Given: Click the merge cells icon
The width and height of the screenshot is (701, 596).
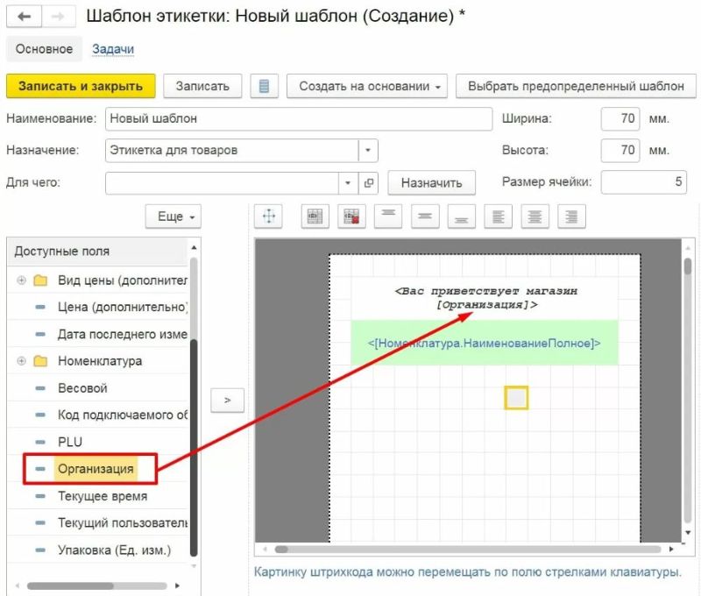Looking at the screenshot, I should (x=315, y=216).
